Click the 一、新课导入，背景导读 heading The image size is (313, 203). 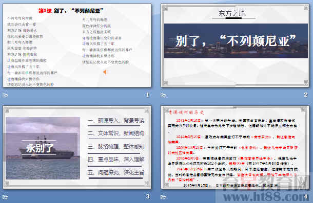[116, 120]
